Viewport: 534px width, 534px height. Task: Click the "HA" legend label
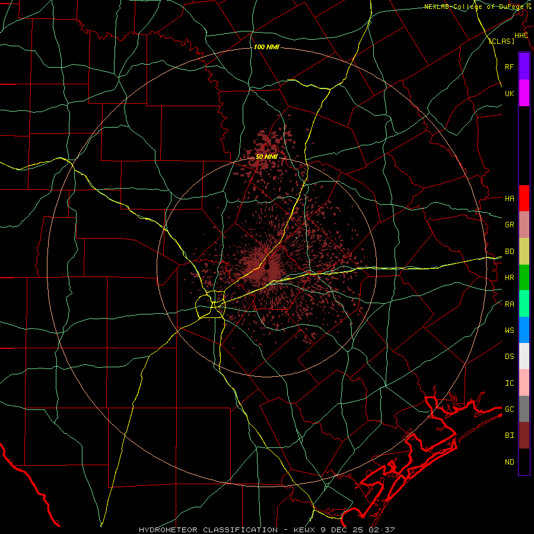pyautogui.click(x=509, y=198)
